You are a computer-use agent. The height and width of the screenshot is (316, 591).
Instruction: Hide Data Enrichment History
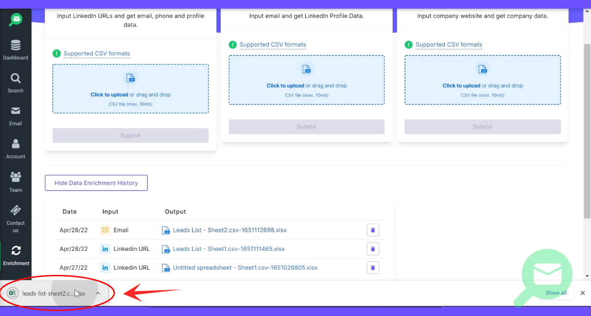[96, 183]
